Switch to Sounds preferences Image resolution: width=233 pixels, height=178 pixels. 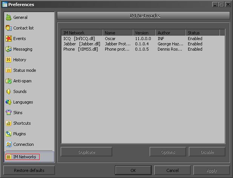(29, 91)
